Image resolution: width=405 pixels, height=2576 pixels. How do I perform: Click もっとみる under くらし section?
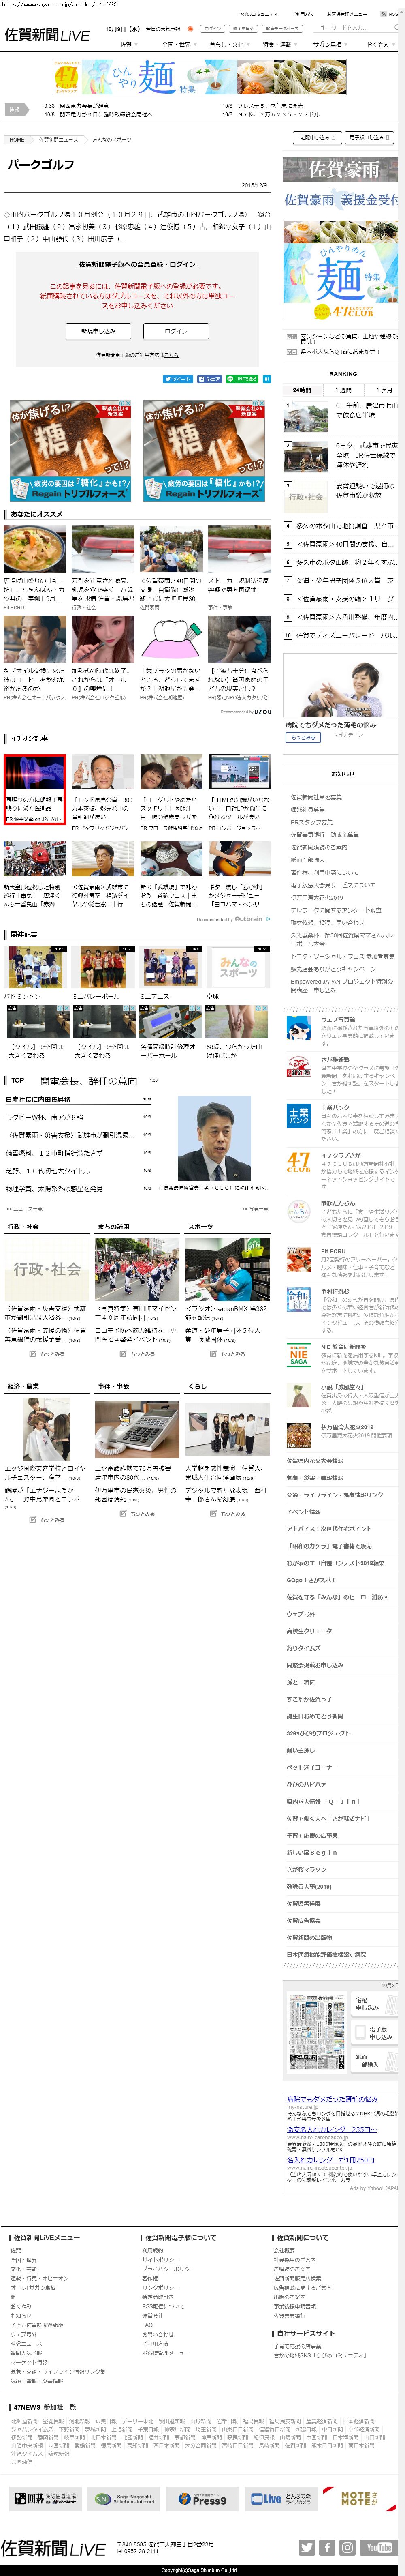coord(229,1514)
